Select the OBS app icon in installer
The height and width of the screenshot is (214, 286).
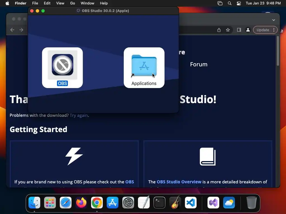[62, 65]
